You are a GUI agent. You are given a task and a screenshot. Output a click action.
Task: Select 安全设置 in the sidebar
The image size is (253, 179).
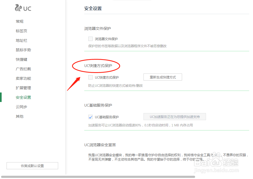pos(23,97)
